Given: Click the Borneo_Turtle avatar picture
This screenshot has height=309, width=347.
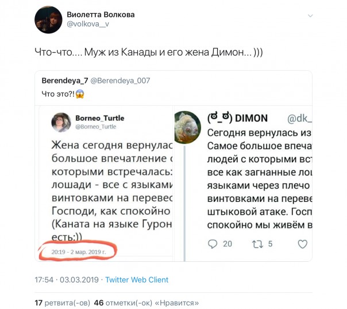Looking at the screenshot, I should coord(61,121).
